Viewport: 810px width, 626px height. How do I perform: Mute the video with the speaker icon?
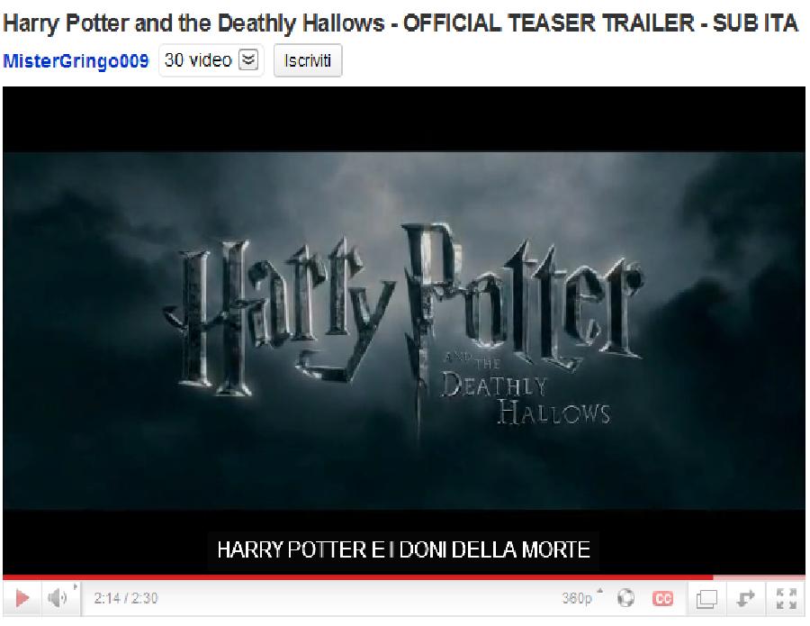[x=57, y=598]
